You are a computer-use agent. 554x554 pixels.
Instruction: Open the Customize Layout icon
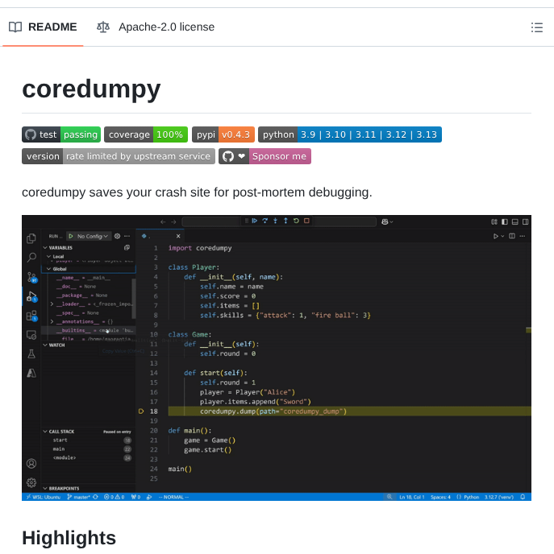[494, 222]
